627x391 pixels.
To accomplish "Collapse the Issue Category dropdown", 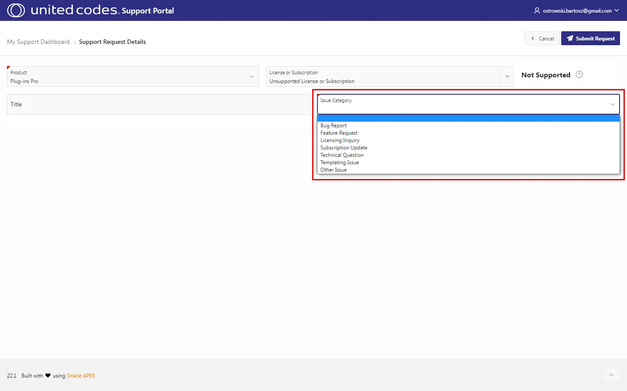I will 612,104.
